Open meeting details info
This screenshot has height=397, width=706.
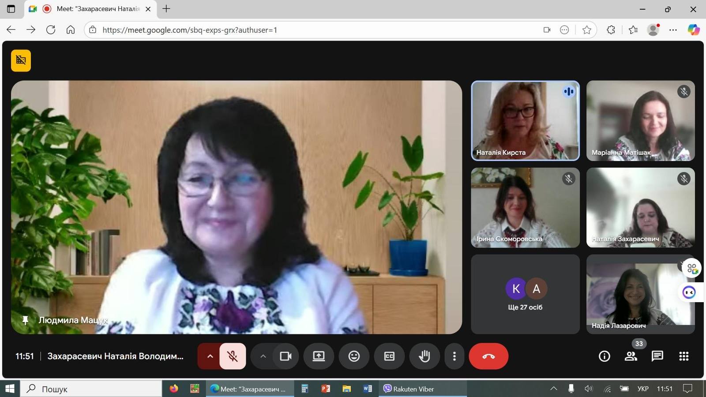[604, 356]
